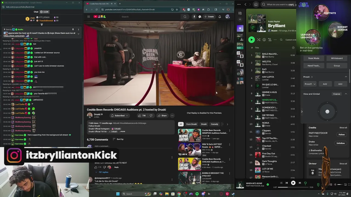Open options for BUNNA B BROUGHT video
The image size is (351, 197).
[x=230, y=173]
